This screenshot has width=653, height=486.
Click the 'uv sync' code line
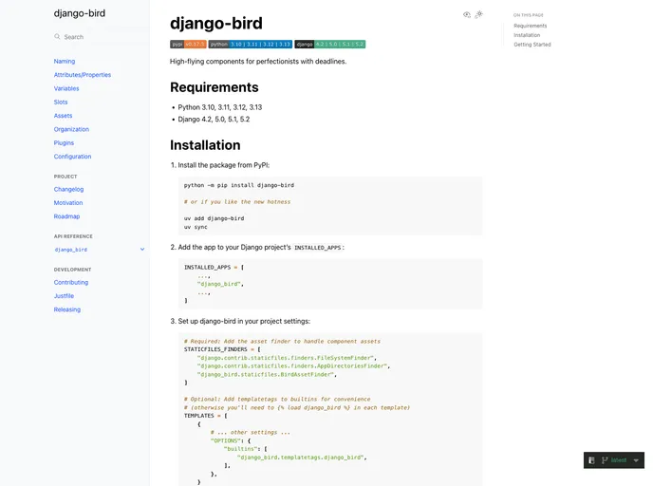196,227
